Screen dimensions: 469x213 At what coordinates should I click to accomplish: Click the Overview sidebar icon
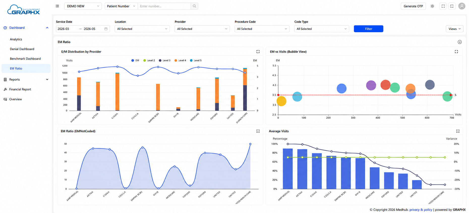pos(5,99)
